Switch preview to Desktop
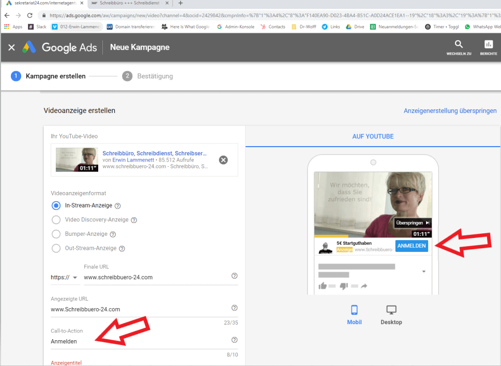Viewport: 501px width, 366px height. click(x=391, y=315)
